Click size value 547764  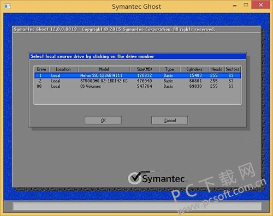(145, 86)
